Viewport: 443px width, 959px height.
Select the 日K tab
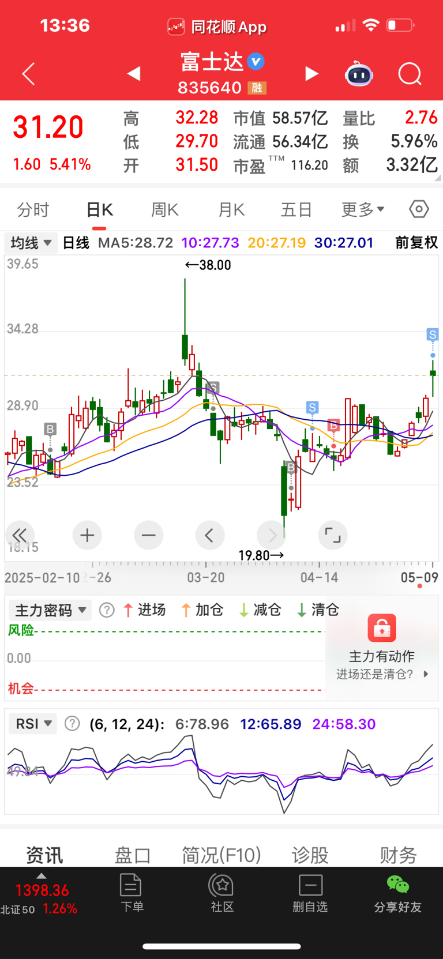100,209
